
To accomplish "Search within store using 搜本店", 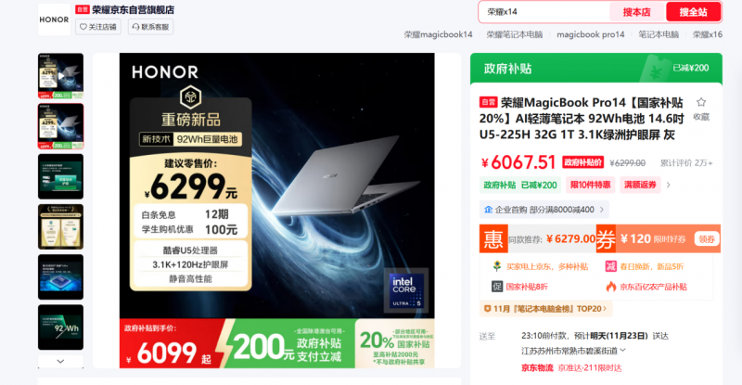I will [636, 12].
